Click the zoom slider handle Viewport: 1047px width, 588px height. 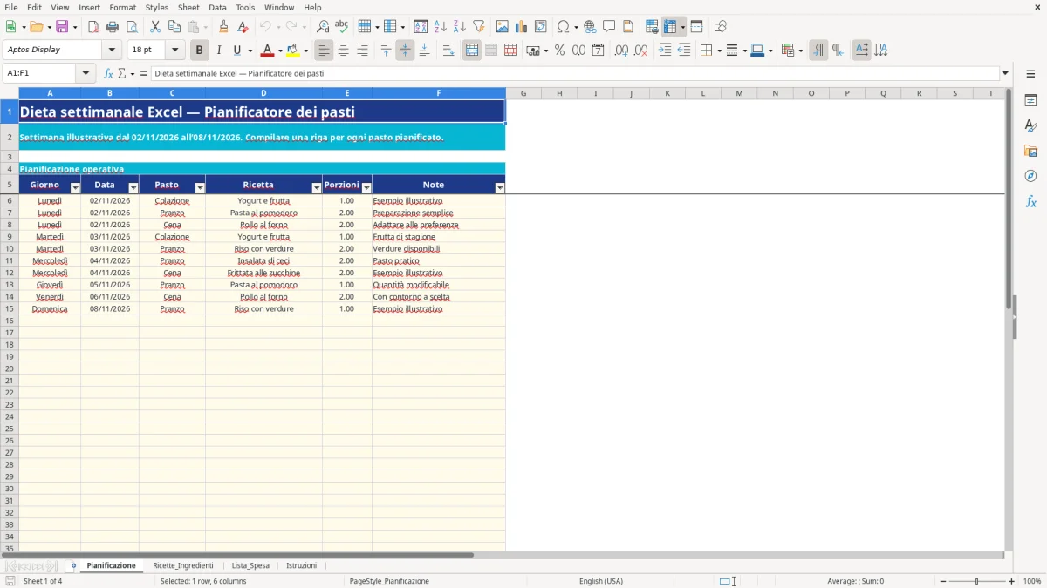pos(977,581)
